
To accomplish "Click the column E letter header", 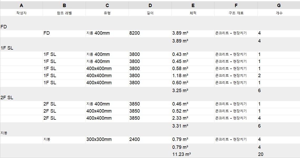I will pyautogui.click(x=193, y=6).
